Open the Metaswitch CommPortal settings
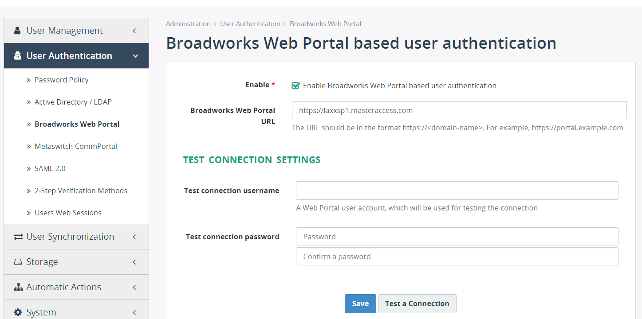The height and width of the screenshot is (319, 642). (75, 146)
